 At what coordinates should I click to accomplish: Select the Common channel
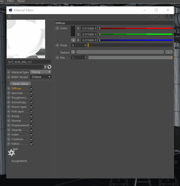click(x=17, y=139)
